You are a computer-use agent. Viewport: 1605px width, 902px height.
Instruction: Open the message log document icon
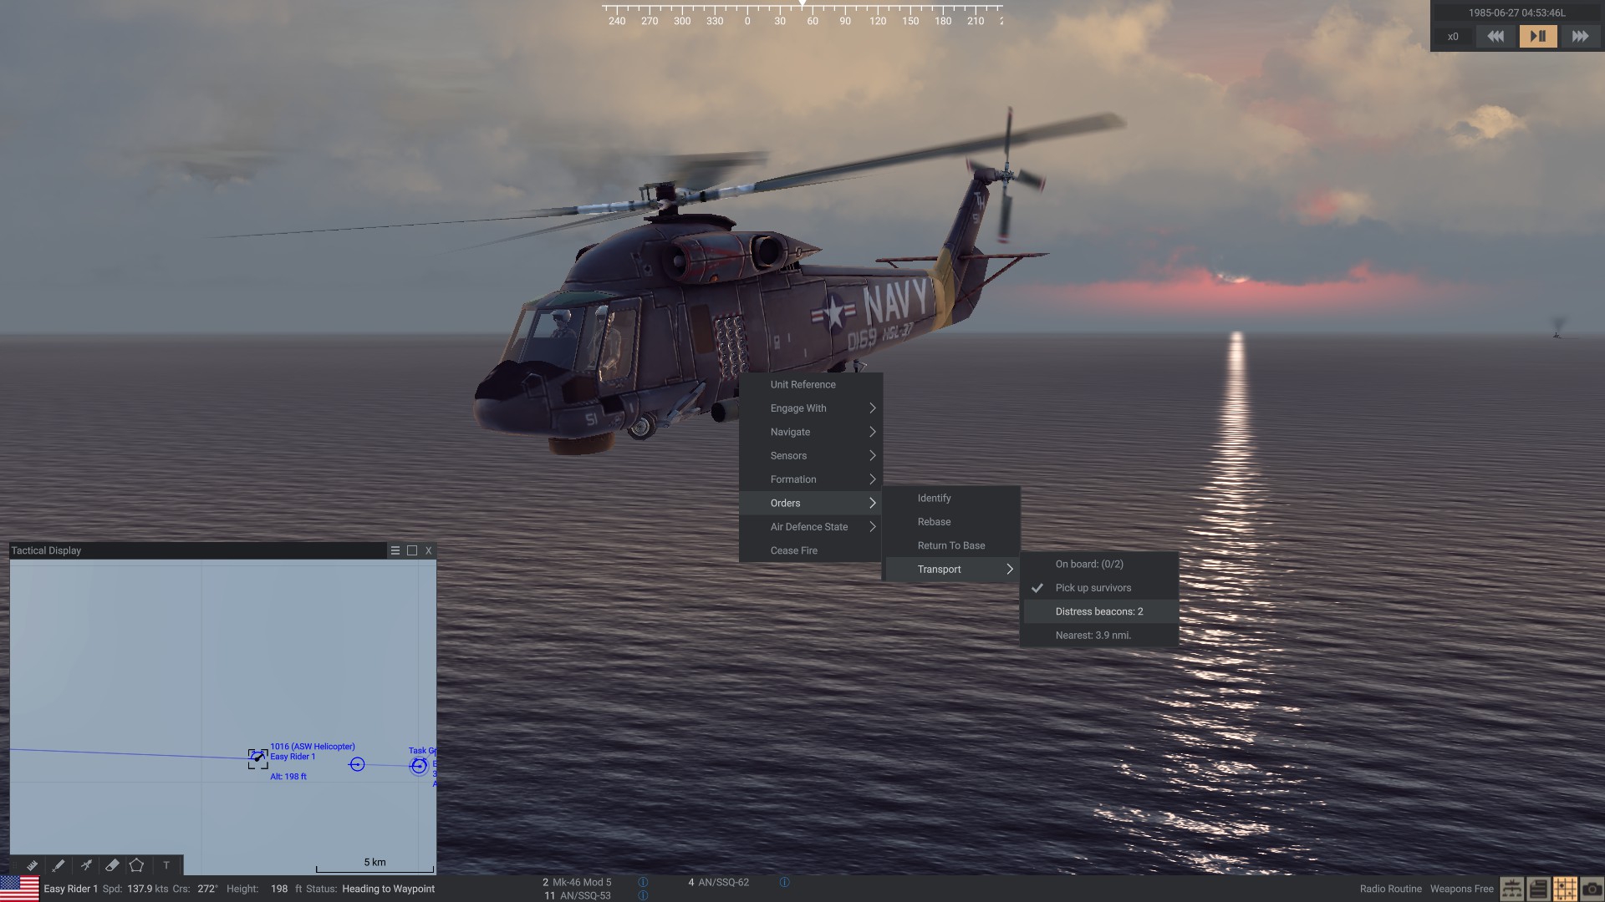(1538, 889)
